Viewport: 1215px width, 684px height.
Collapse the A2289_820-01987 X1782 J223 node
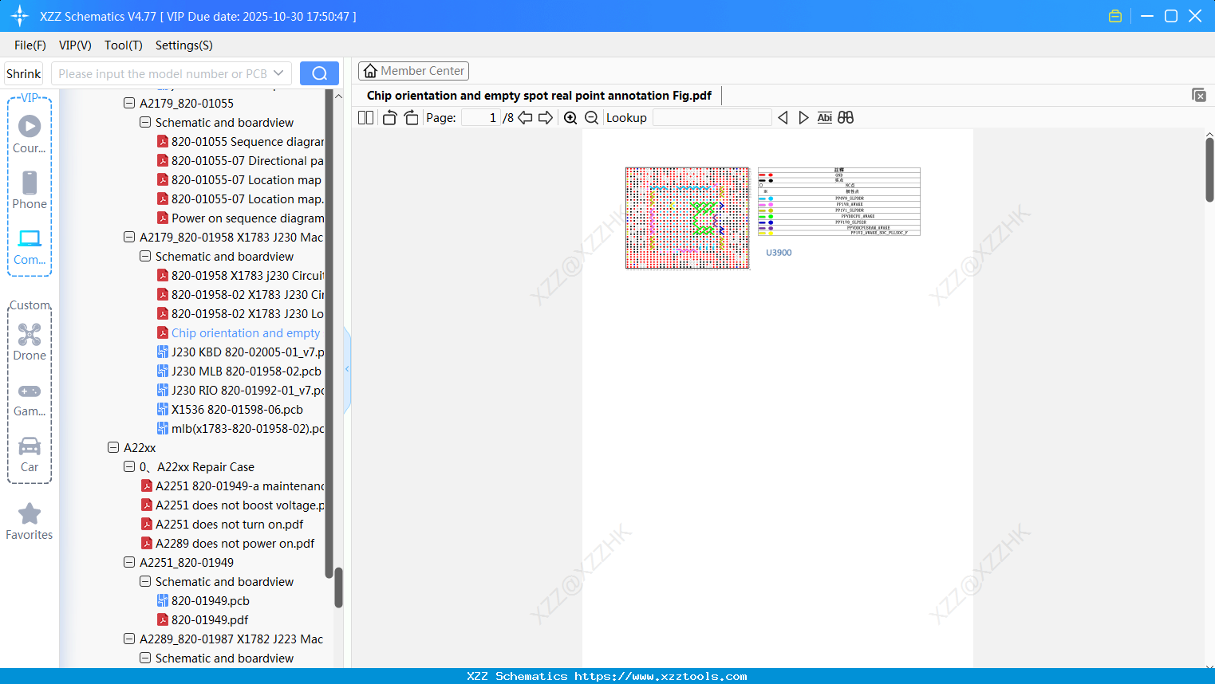point(129,639)
